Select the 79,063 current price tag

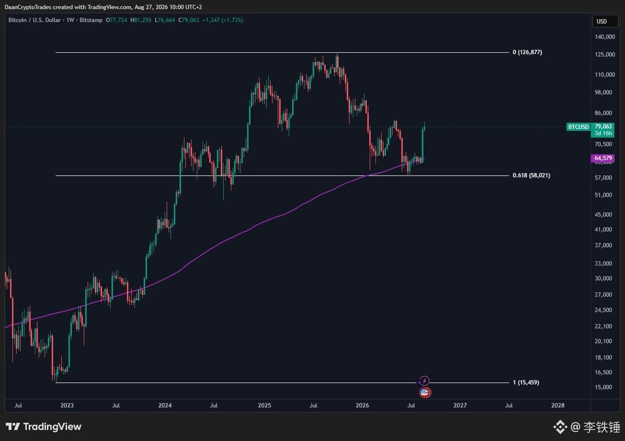(x=604, y=127)
